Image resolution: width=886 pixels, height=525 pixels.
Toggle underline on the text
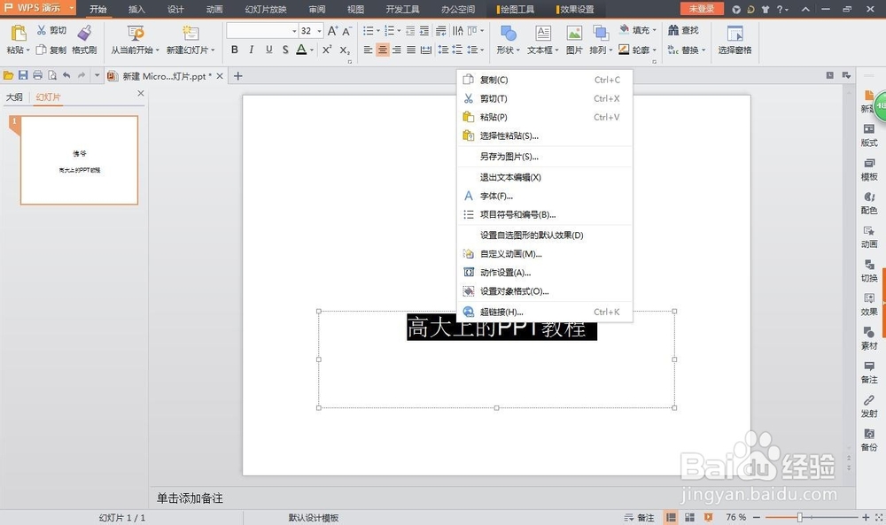268,50
